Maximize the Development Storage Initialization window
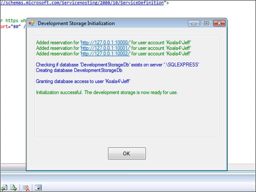Screen dimensions: 256x192 [206, 23]
